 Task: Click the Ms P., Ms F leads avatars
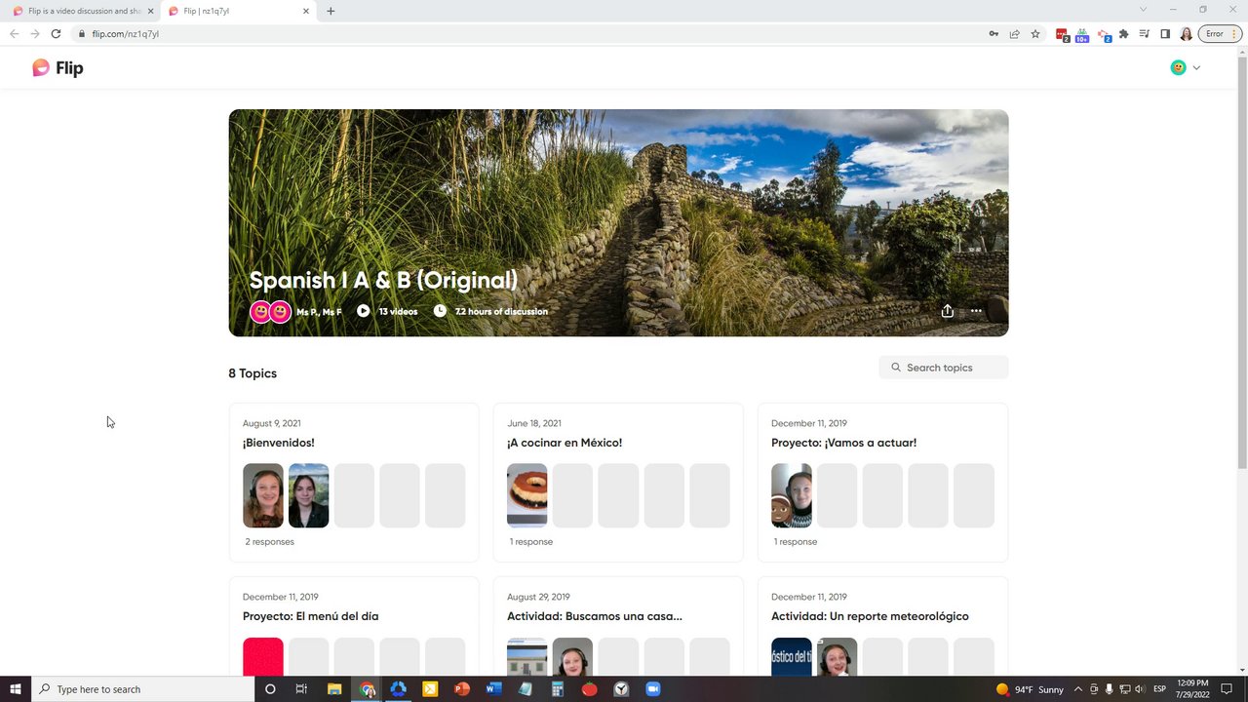coord(270,312)
